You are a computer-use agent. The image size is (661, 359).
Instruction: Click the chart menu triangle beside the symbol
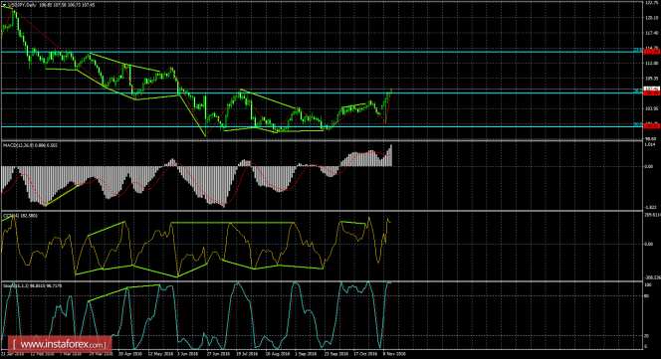coord(3,5)
